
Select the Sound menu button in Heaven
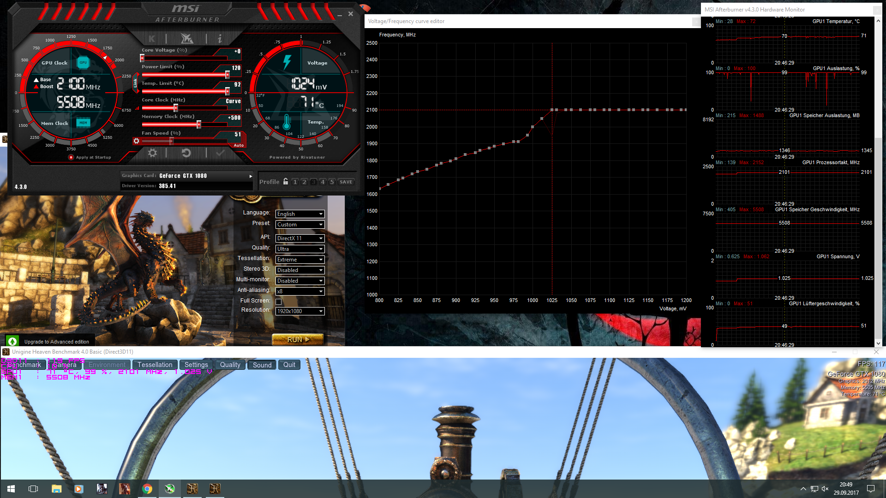[x=262, y=365]
